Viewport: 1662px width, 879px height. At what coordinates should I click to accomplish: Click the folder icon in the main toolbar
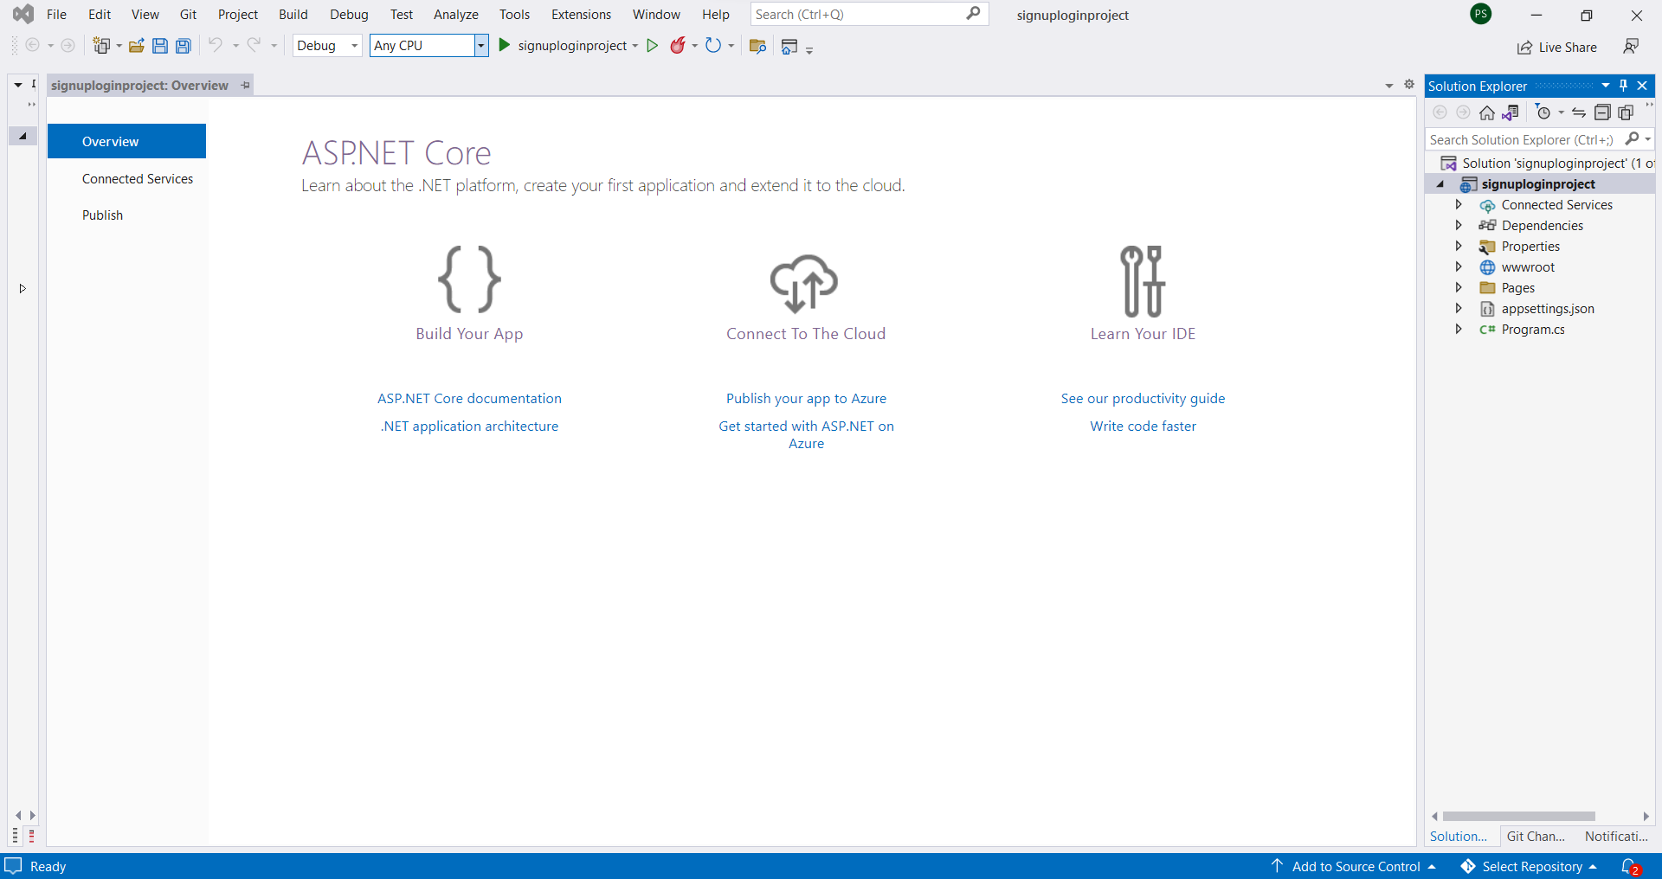757,46
